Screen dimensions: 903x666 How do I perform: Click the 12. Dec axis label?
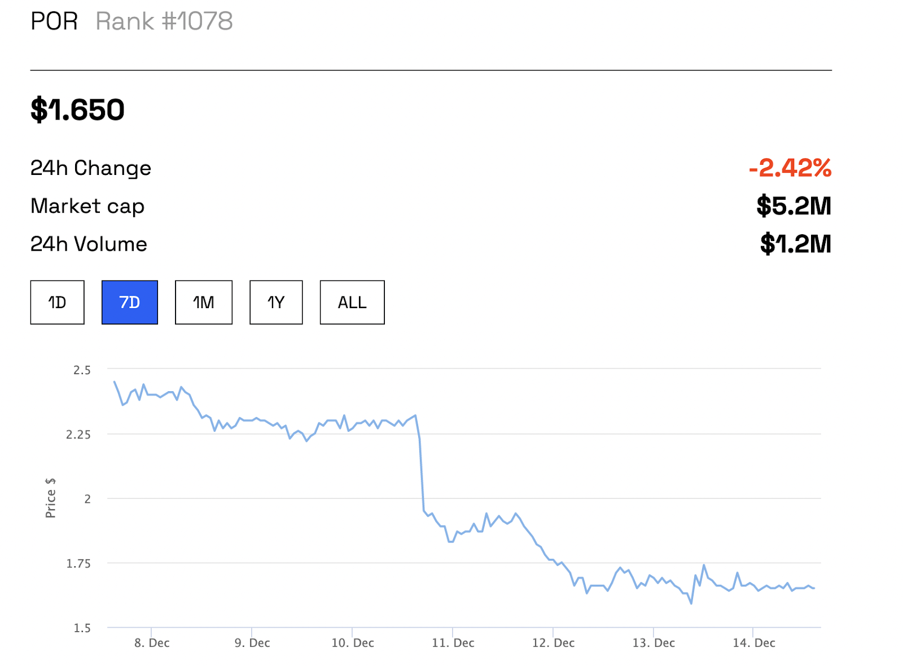(553, 643)
